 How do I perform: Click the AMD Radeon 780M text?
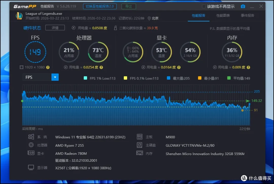coord(71,154)
